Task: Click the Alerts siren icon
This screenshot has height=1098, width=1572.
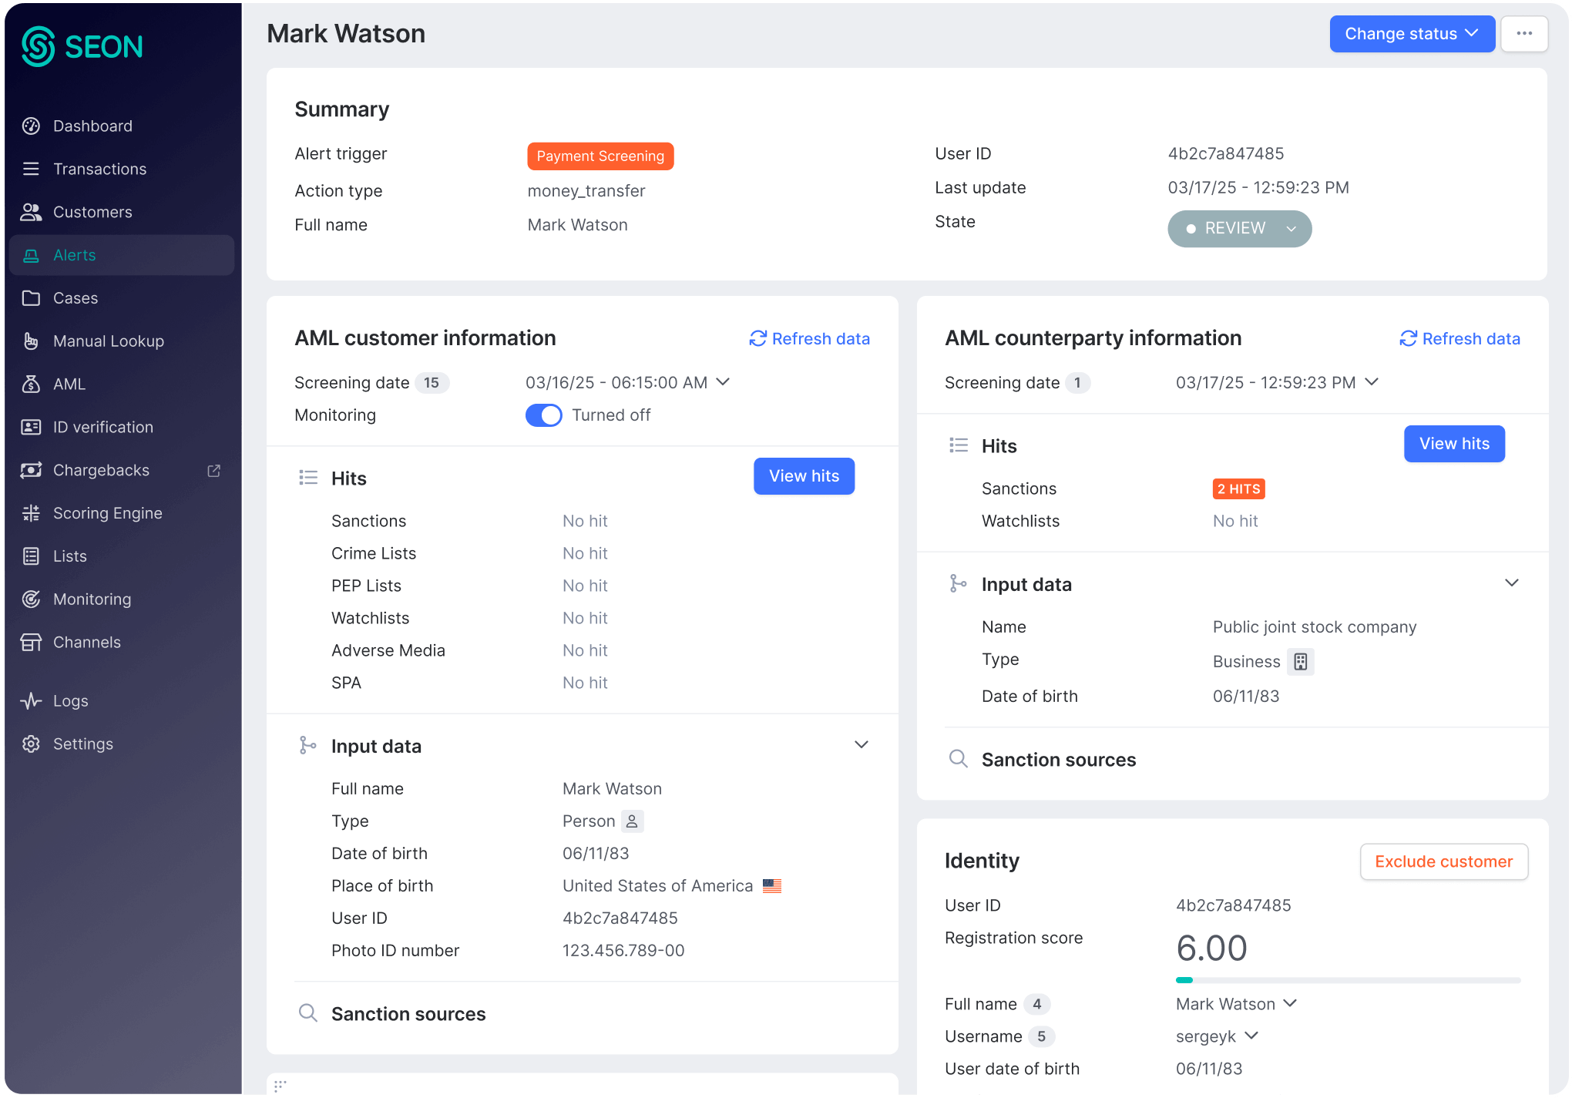Action: click(x=31, y=255)
